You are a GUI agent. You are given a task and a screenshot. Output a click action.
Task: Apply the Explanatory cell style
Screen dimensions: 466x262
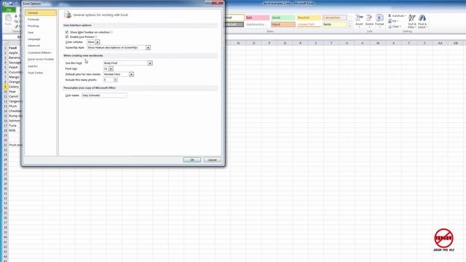point(257,24)
